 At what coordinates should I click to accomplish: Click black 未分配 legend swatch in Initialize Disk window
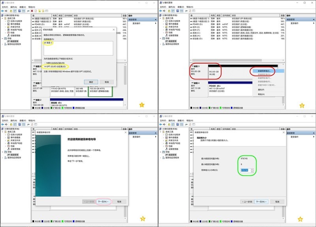(33, 108)
